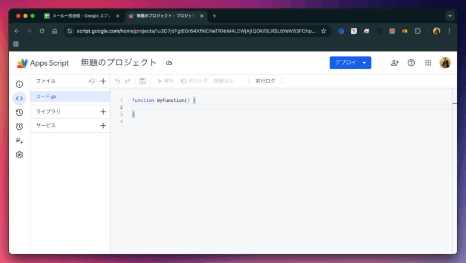Open the Overview info icon in sidebar
Screen dimensions: 466x263
pyautogui.click(x=19, y=84)
